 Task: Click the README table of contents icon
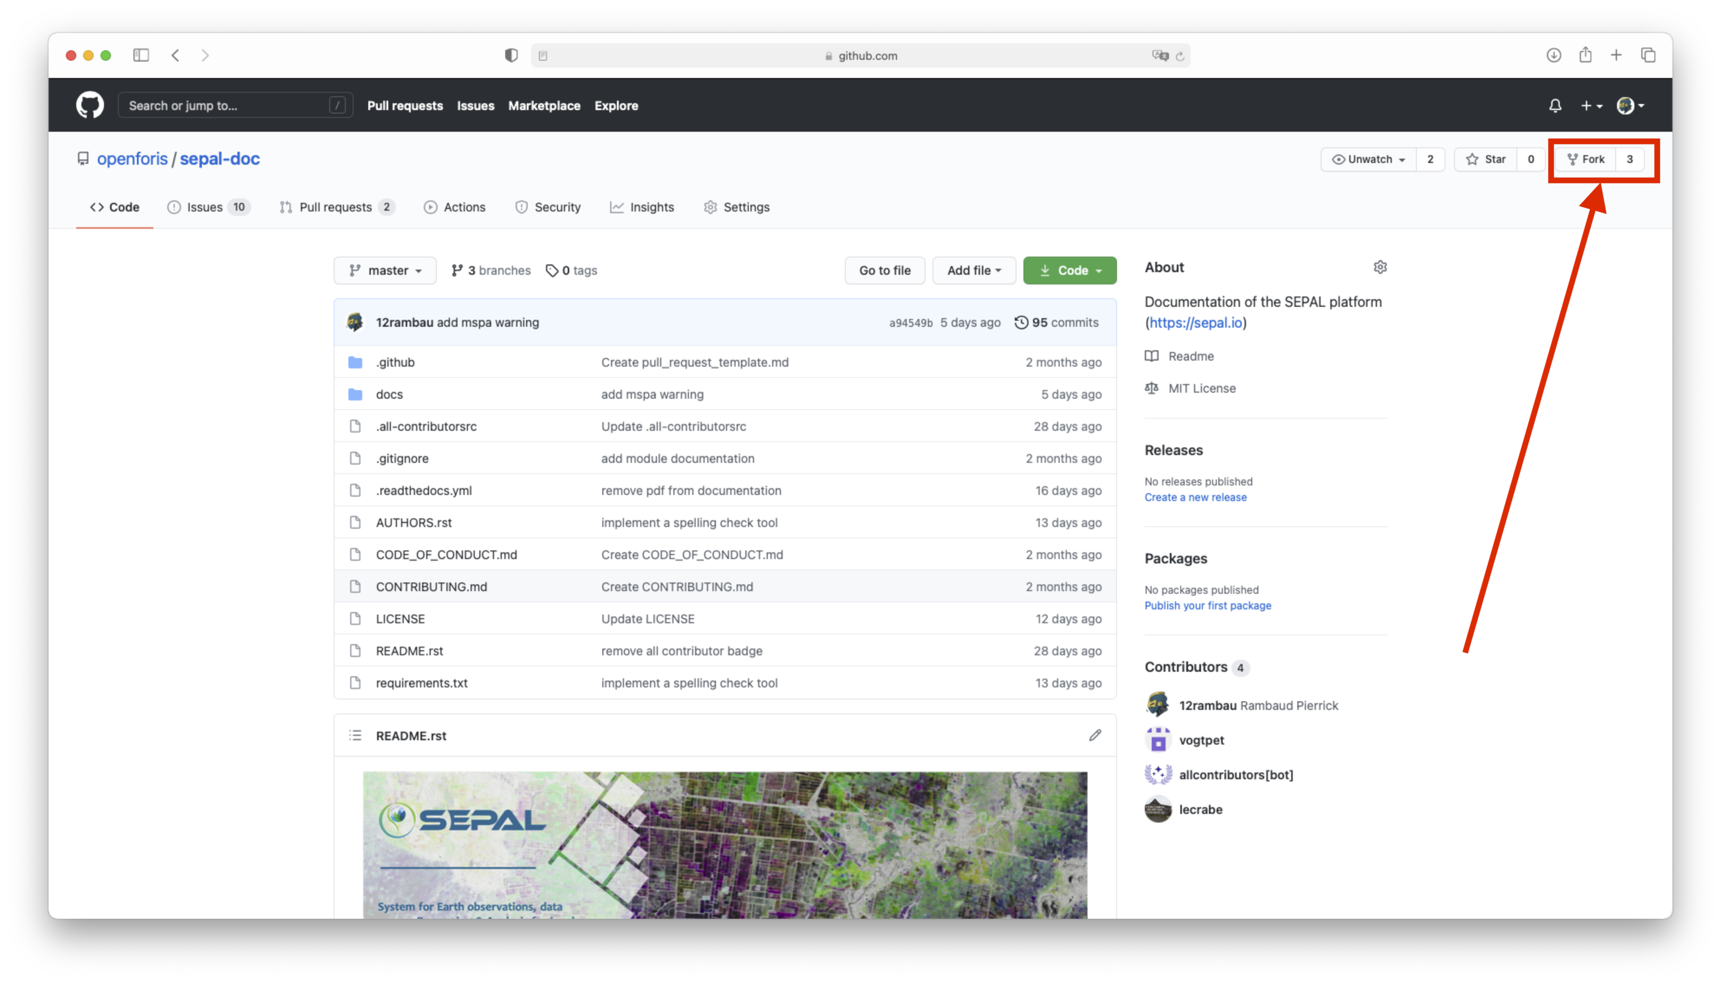tap(355, 735)
